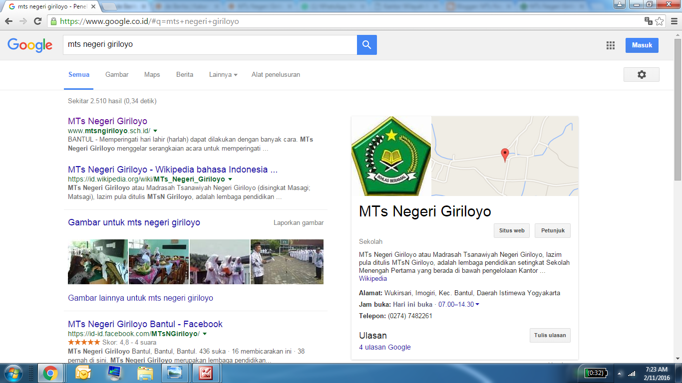
Task: Switch to the Gambar tab
Action: 117,74
